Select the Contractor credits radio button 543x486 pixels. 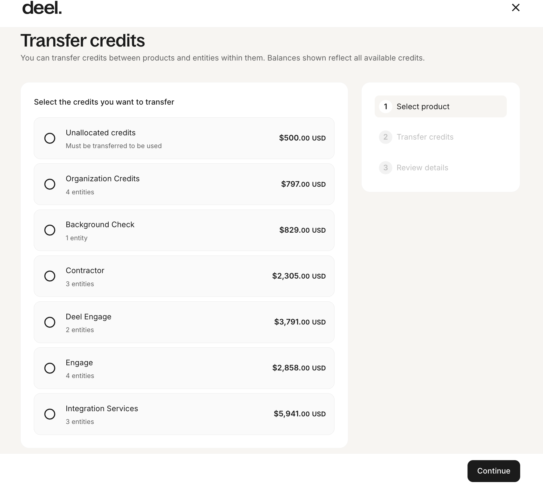[x=50, y=276]
